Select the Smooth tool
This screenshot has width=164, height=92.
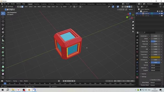(3, 74)
